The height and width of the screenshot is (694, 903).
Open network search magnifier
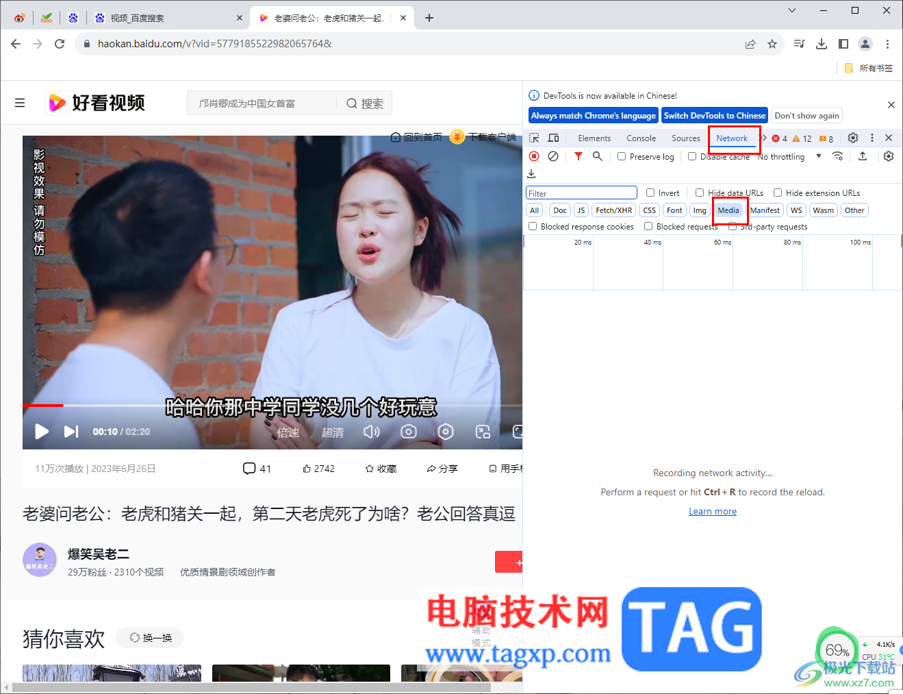pos(598,156)
